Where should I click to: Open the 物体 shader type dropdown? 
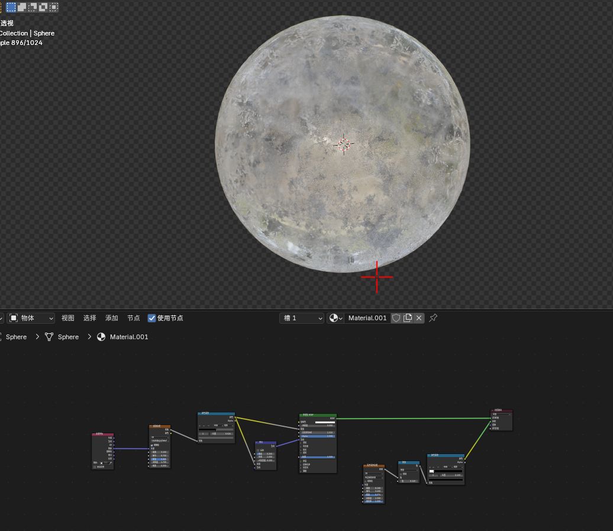[x=31, y=318]
